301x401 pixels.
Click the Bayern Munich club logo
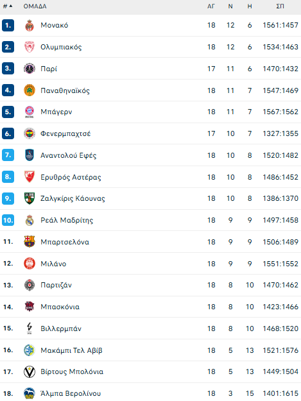coord(30,112)
